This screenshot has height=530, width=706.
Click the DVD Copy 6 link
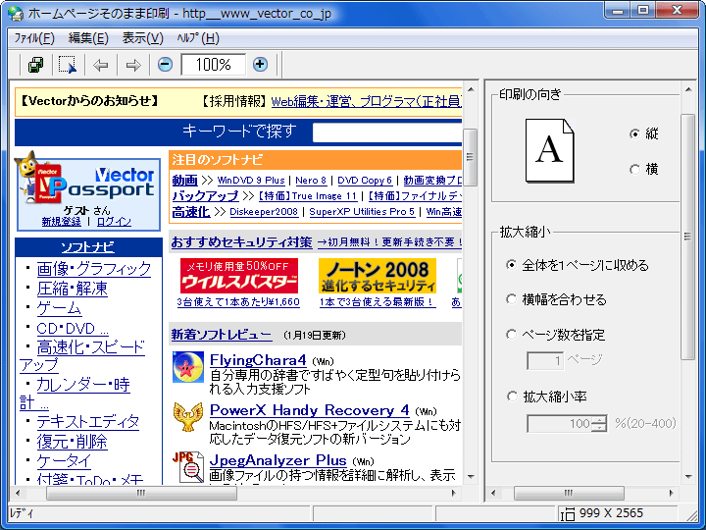coord(365,181)
